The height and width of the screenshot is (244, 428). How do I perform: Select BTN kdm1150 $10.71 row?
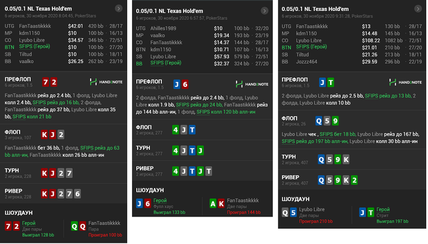click(202, 50)
